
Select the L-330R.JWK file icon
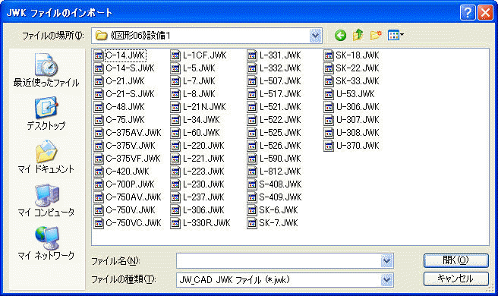click(175, 223)
